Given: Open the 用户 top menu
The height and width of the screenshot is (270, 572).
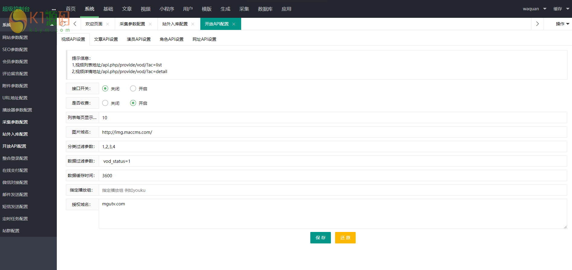Looking at the screenshot, I should (x=188, y=9).
